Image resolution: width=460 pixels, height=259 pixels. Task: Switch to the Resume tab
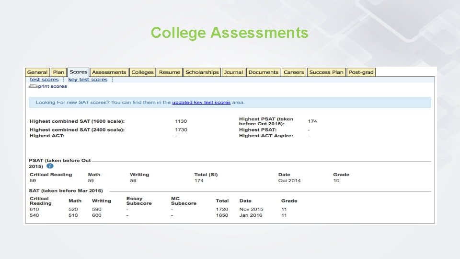pos(170,72)
